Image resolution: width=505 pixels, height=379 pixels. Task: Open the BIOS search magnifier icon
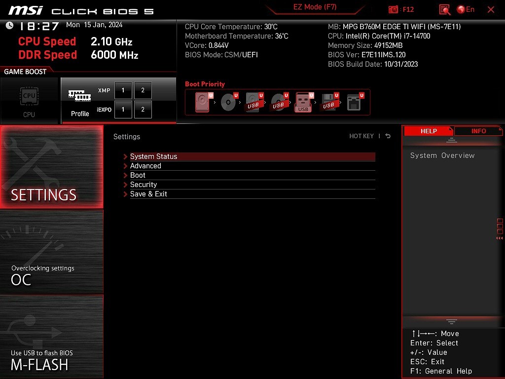tap(445, 10)
